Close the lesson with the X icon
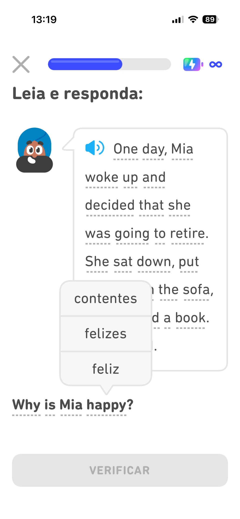 [x=21, y=64]
